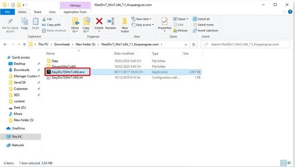
Task: Click the search box
Action: pyautogui.click(x=245, y=44)
